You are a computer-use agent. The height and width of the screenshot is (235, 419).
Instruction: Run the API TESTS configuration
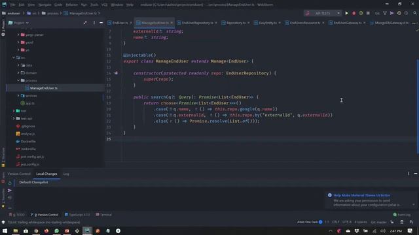[x=346, y=13]
